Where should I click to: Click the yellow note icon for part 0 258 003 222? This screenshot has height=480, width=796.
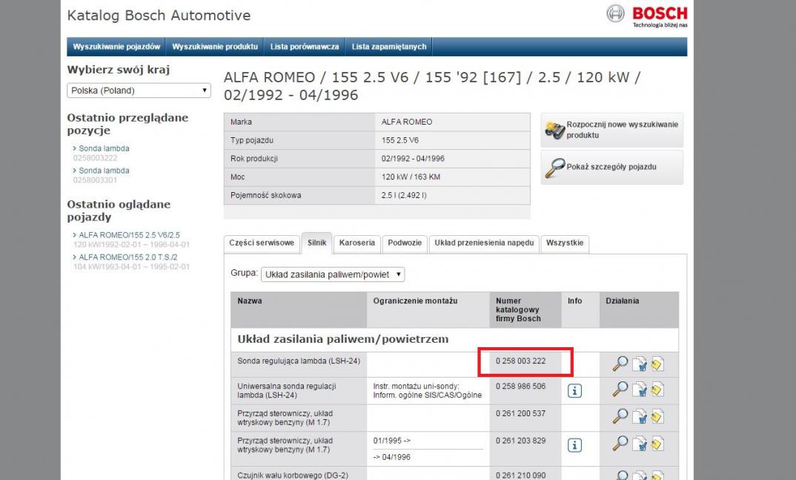657,364
